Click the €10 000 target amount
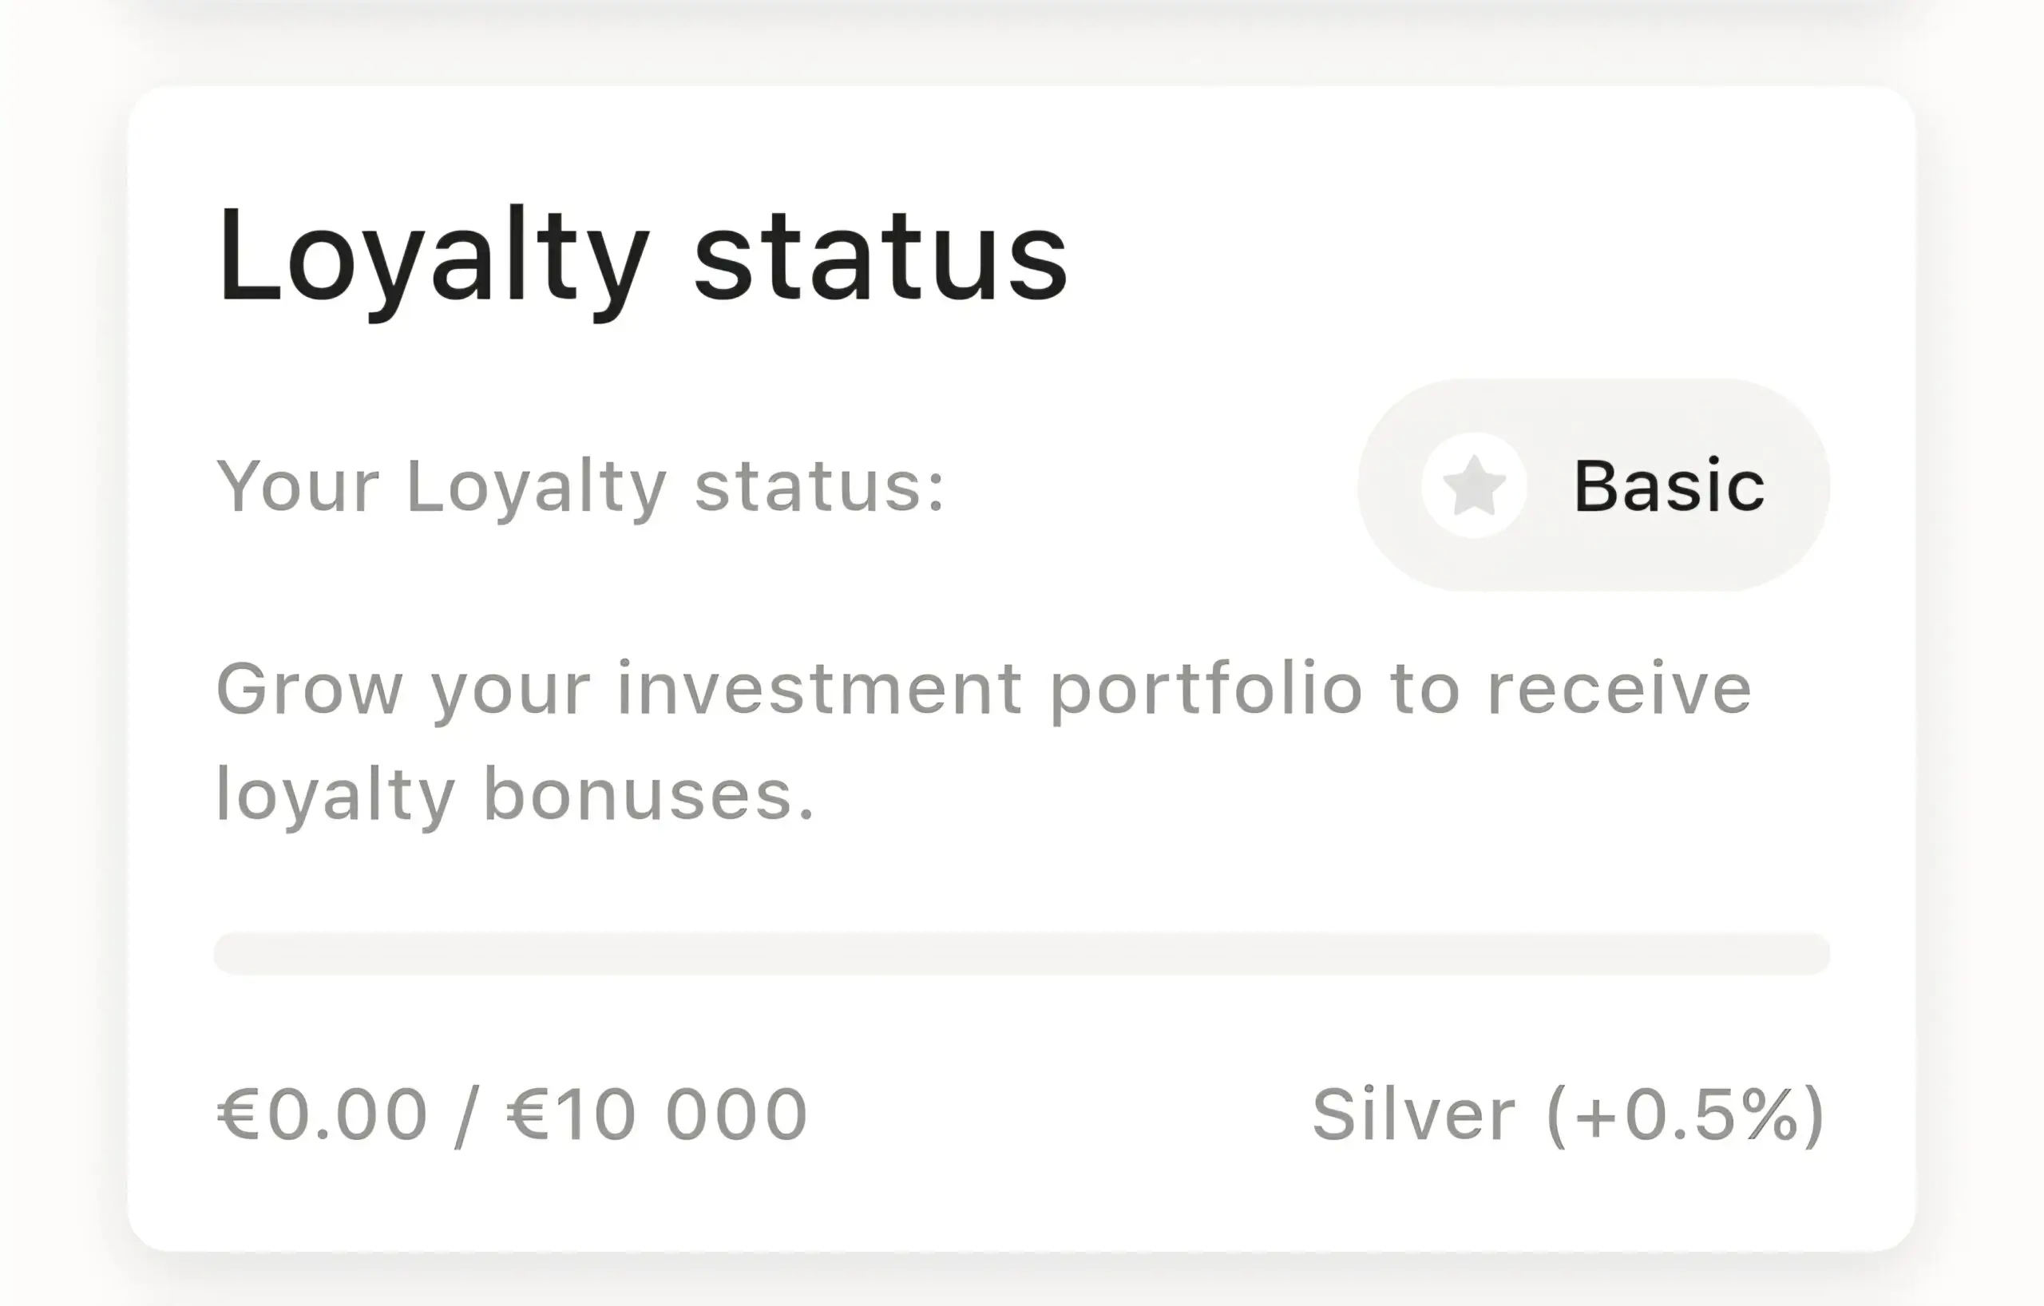The image size is (2044, 1306). pos(657,1114)
